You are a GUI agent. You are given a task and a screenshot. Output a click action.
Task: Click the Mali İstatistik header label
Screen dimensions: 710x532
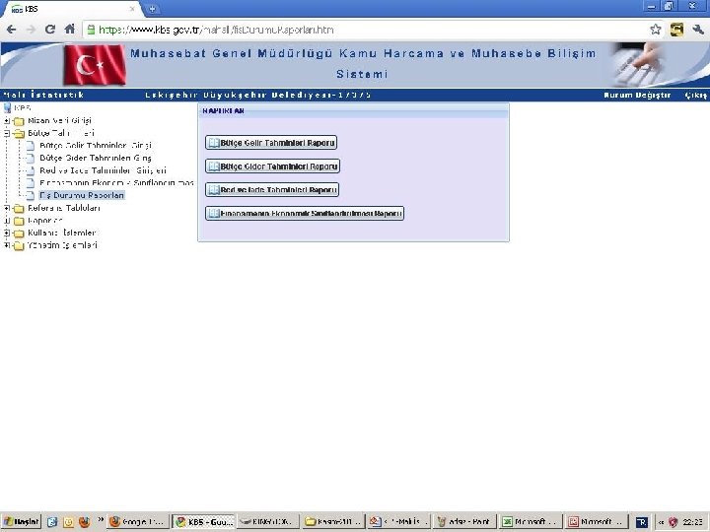[x=43, y=95]
